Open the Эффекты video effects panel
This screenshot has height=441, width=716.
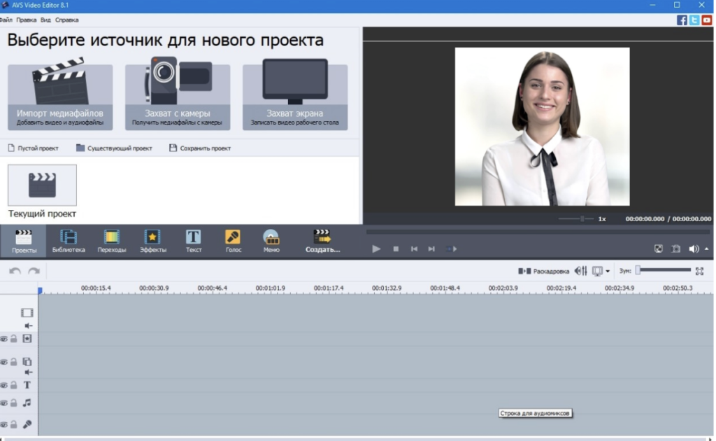coord(152,240)
